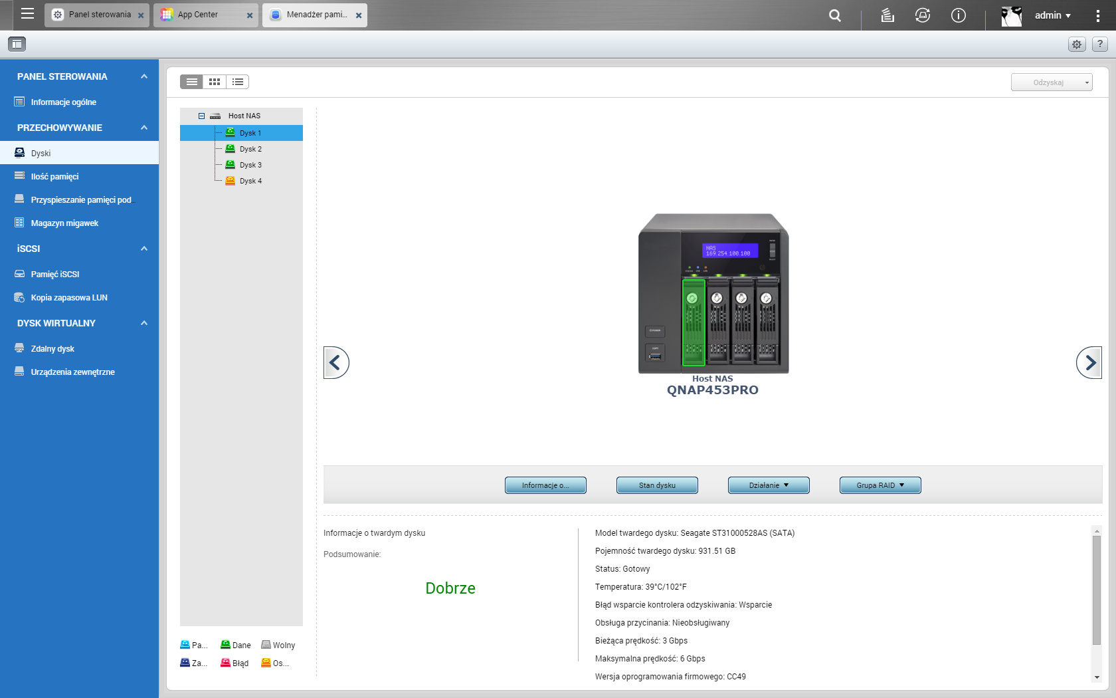Click the highlighted green drive bay 1

point(694,322)
